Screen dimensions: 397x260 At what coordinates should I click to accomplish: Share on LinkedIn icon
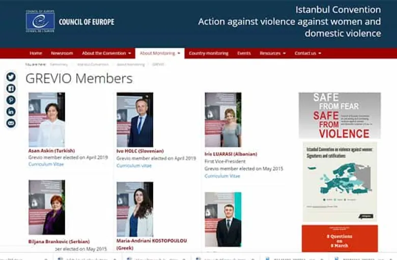tap(11, 112)
